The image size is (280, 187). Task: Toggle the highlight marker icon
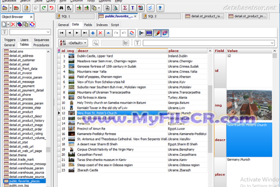tap(157, 33)
